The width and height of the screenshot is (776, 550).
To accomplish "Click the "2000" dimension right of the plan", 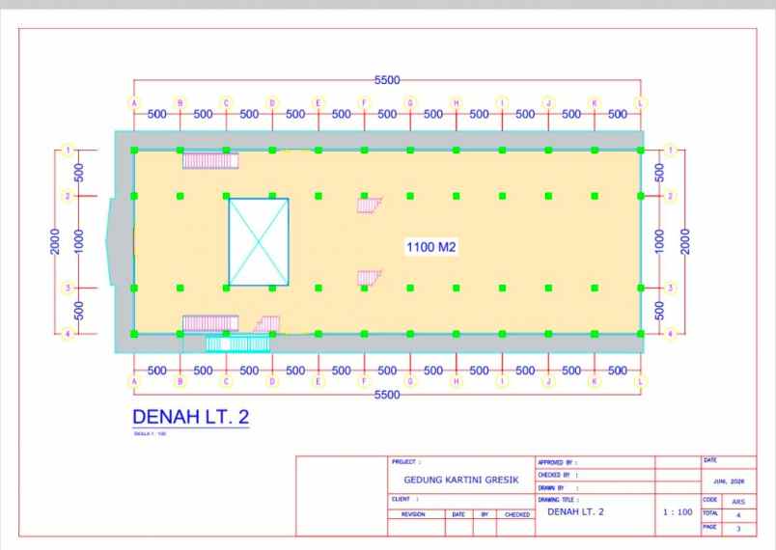I will 685,241.
